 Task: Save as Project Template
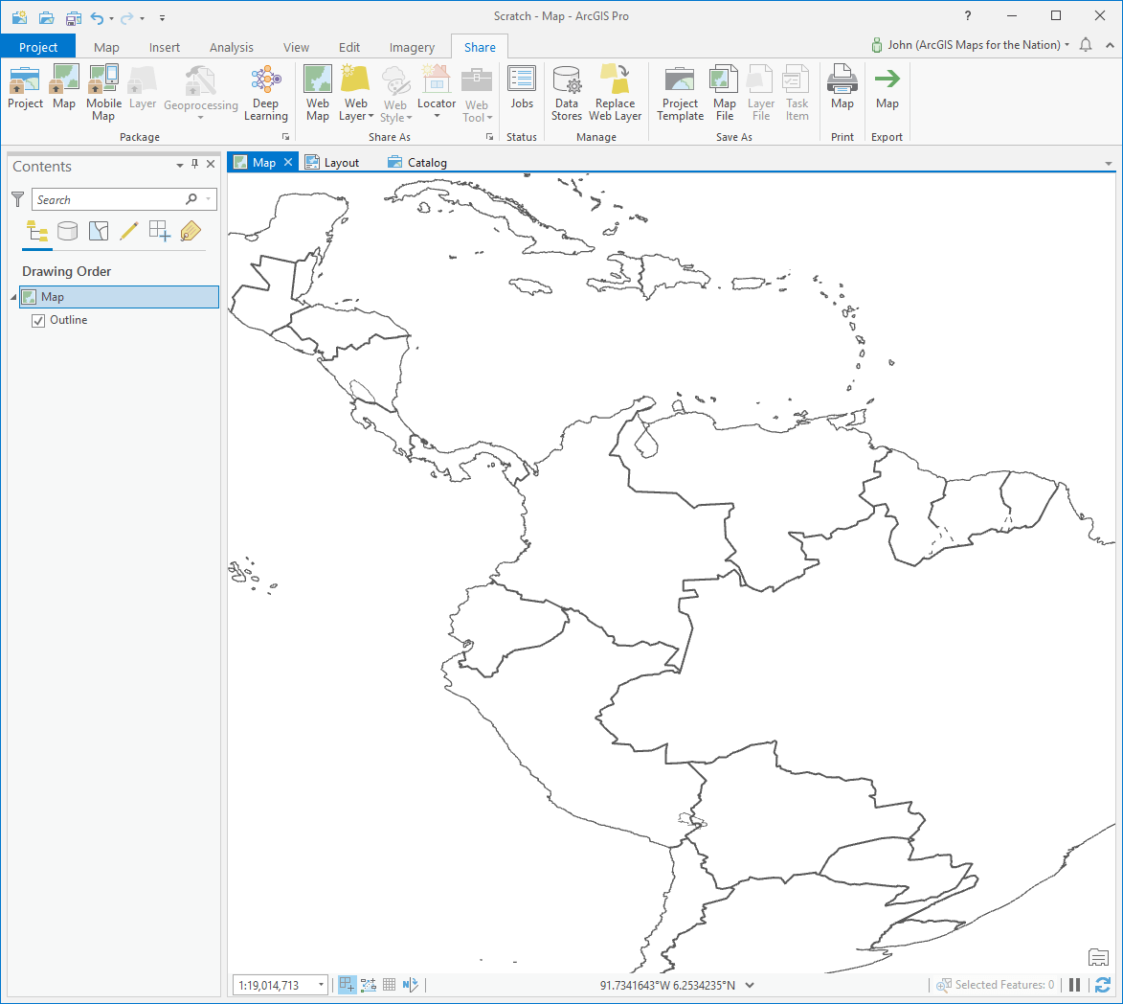pyautogui.click(x=680, y=92)
